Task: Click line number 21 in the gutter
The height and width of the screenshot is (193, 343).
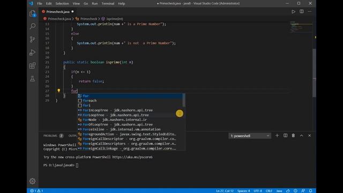Action: click(47, 62)
